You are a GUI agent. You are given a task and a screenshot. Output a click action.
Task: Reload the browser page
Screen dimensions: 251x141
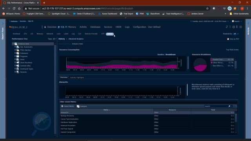pos(14,9)
